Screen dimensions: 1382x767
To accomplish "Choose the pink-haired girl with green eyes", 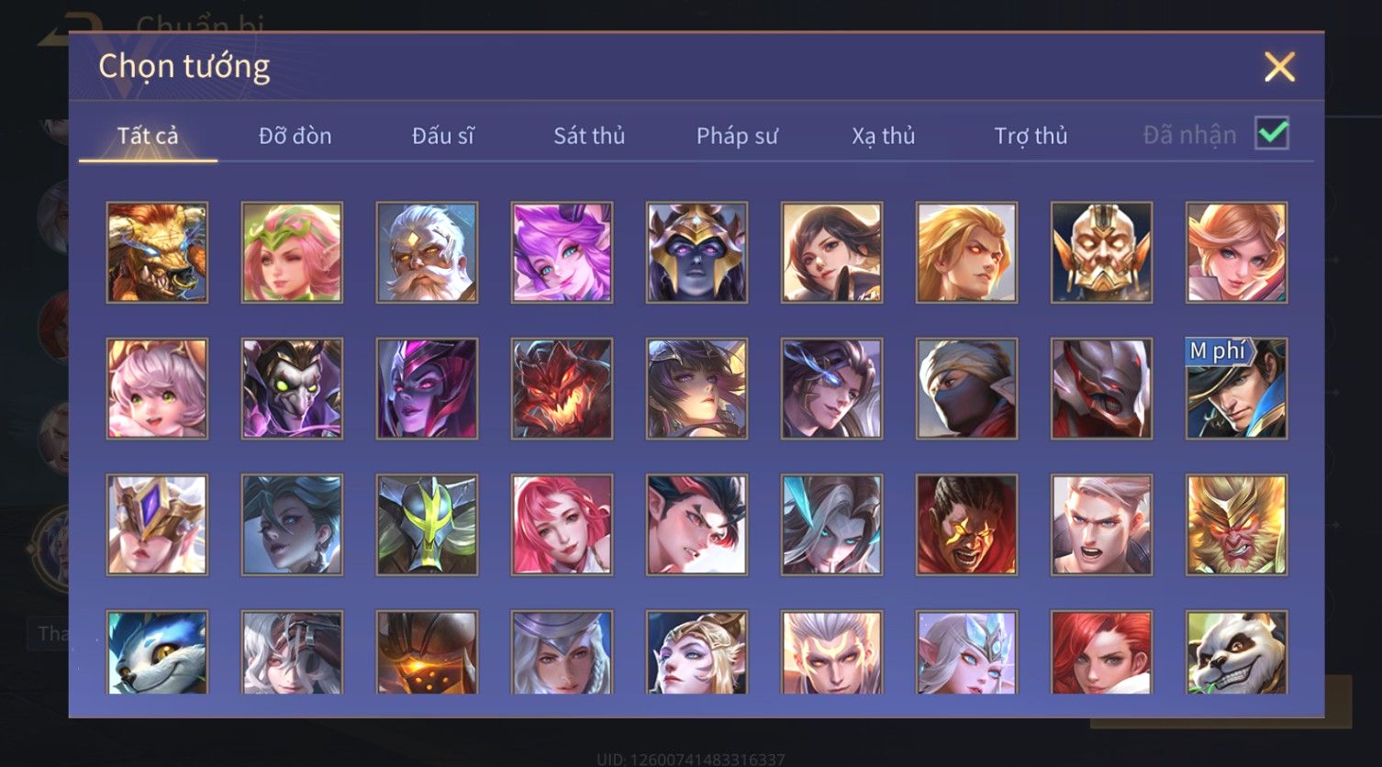I will (157, 388).
